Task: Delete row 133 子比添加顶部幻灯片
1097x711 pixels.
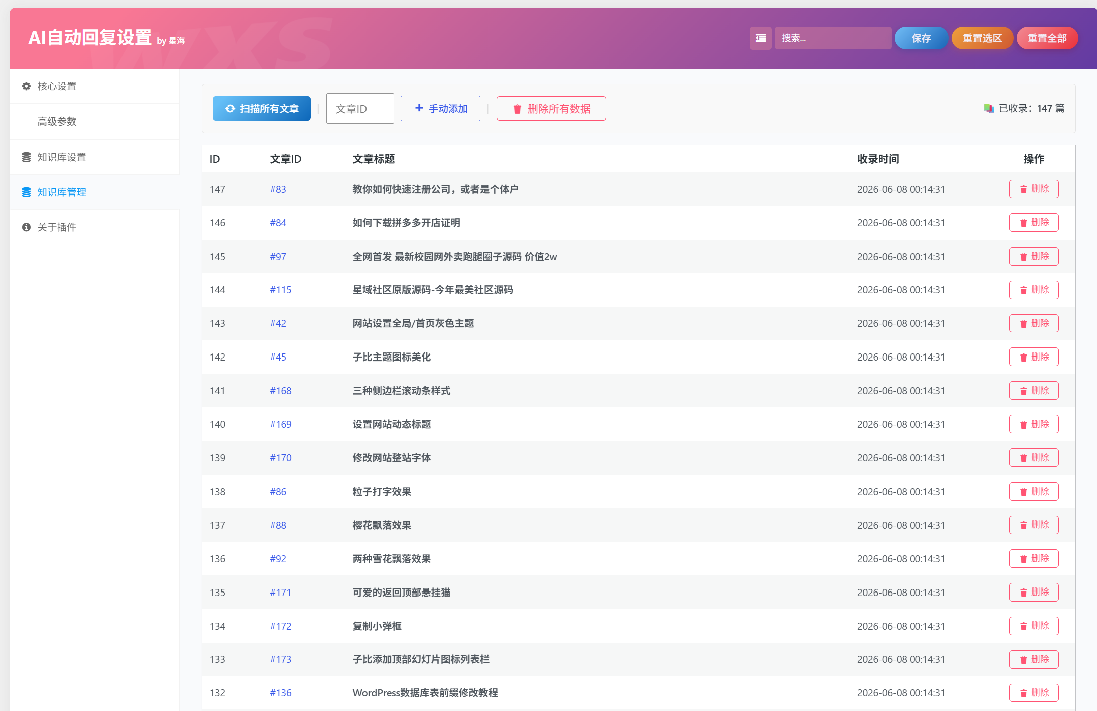Action: 1034,659
